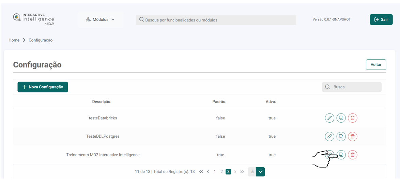
Task: Duplicate the testeDatabricks configuration
Action: [x=341, y=118]
